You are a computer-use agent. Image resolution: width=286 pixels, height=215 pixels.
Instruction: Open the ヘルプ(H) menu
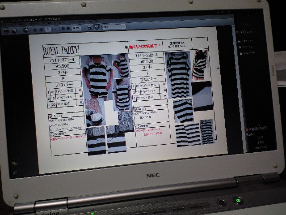pos(93,22)
